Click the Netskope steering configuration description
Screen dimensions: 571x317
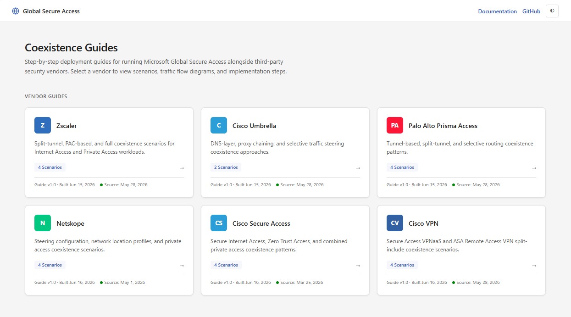click(108, 245)
